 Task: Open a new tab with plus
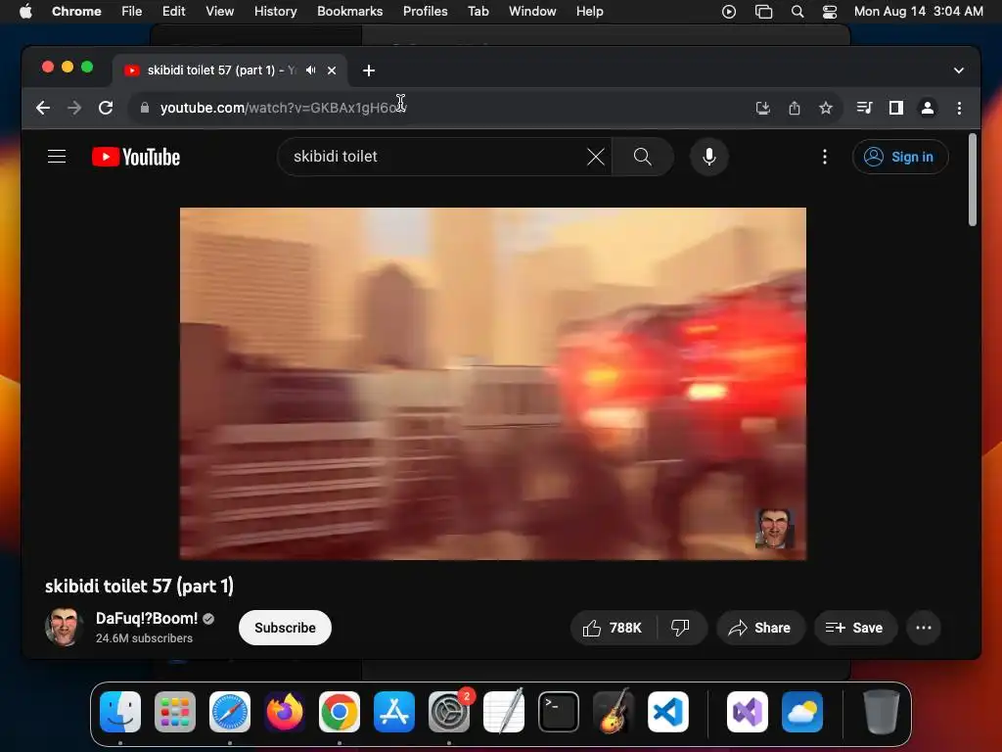click(x=369, y=70)
